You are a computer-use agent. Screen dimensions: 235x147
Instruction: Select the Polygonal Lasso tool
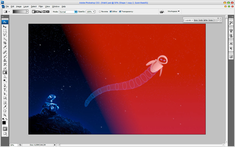click(x=5, y=35)
